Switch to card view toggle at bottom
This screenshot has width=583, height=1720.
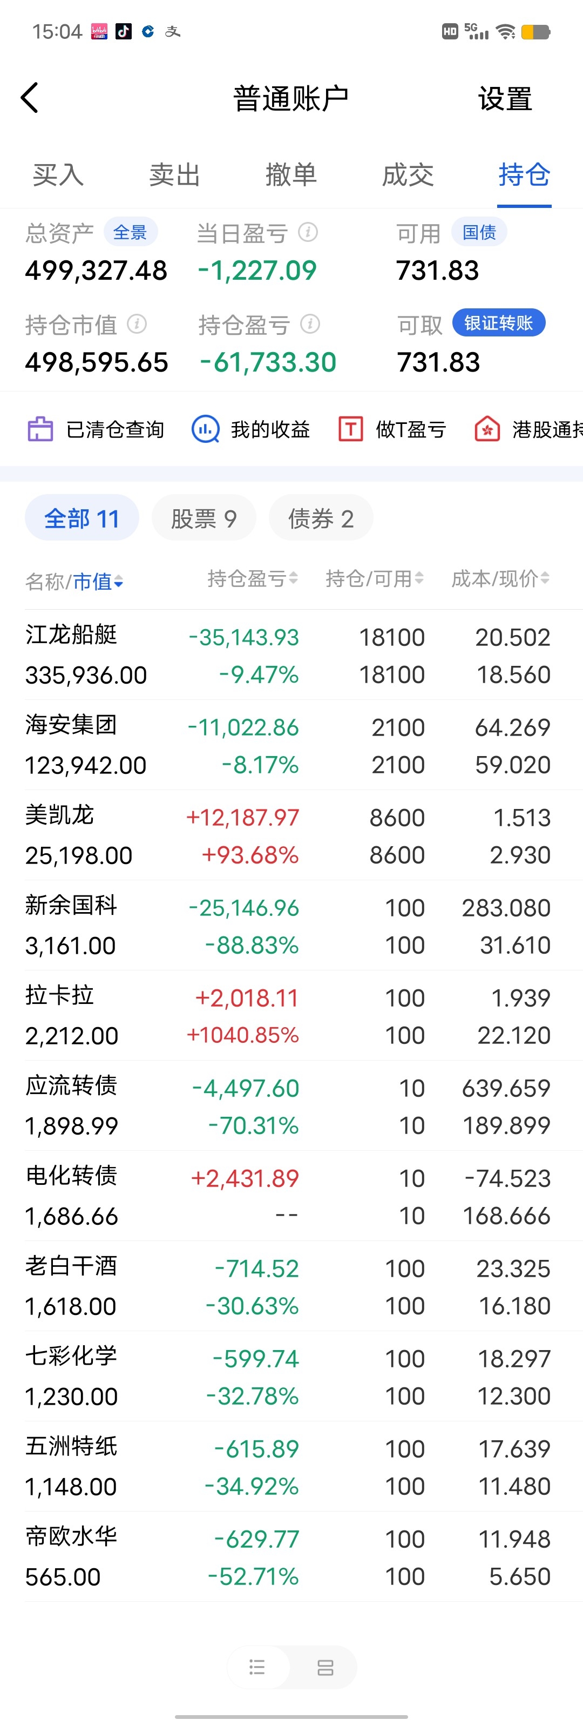[325, 1667]
